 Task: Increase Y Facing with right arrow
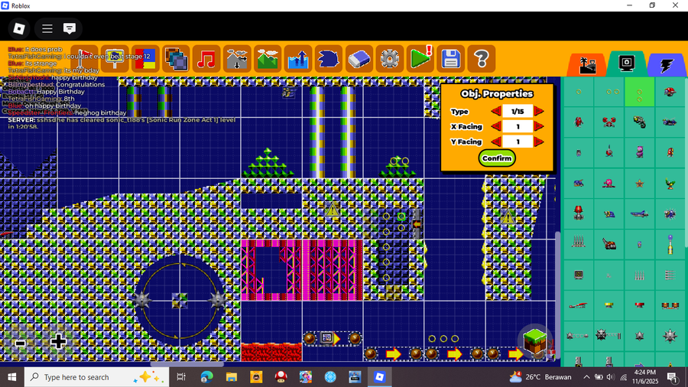pos(539,141)
